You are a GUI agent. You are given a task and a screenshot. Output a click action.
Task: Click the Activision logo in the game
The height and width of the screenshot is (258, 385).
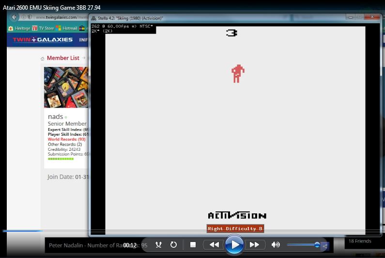[x=237, y=215]
